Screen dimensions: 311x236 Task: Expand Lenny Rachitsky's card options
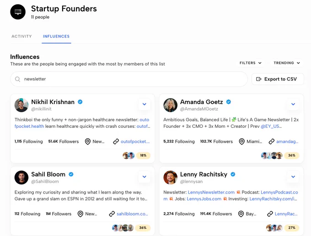point(293,177)
